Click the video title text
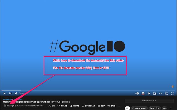The width and height of the screenshot is (177, 110). click(x=36, y=102)
